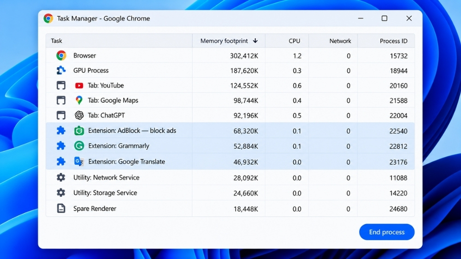461x259 pixels.
Task: Click process ID 15732
Action: (x=398, y=56)
